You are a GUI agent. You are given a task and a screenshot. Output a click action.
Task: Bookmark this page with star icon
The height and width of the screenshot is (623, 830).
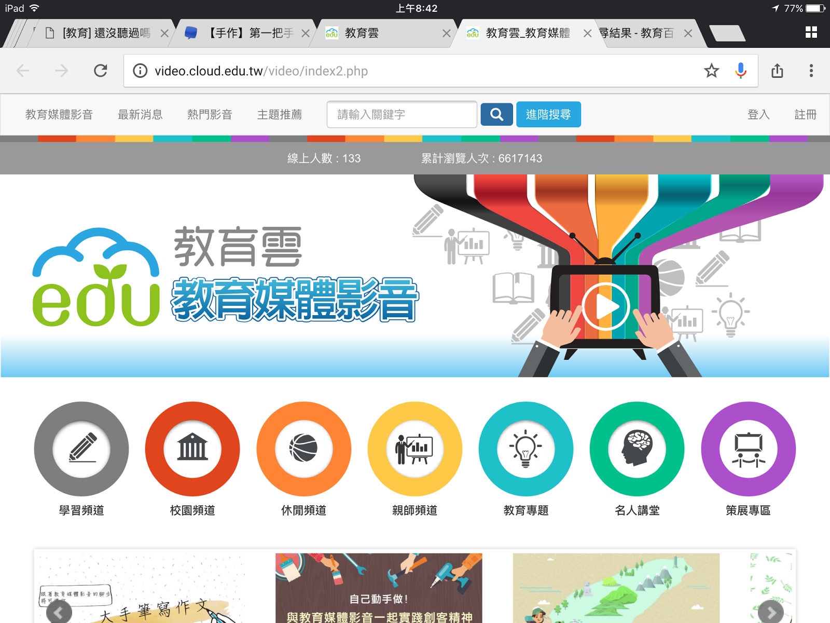(x=712, y=71)
